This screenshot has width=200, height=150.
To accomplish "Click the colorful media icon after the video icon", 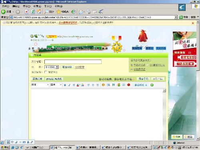I will 118,85.
